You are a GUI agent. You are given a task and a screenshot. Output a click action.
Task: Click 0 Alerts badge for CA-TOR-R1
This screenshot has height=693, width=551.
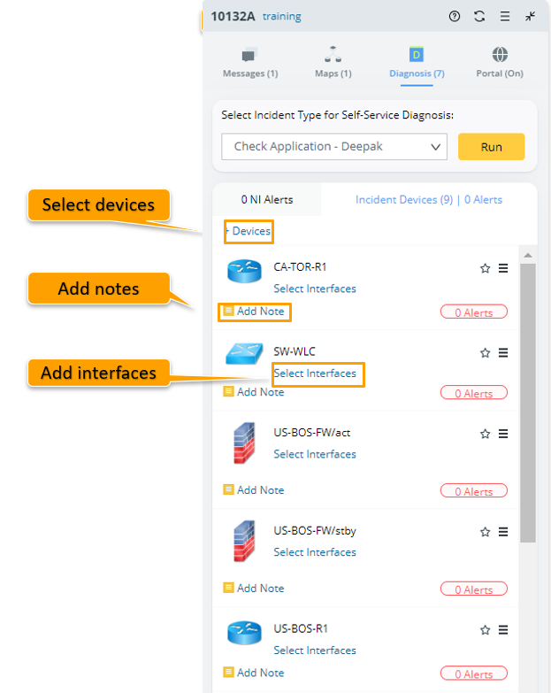coord(473,312)
